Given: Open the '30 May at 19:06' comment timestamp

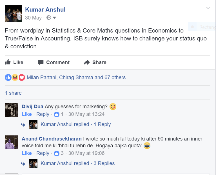Looking at the screenshot, I should (86, 153).
